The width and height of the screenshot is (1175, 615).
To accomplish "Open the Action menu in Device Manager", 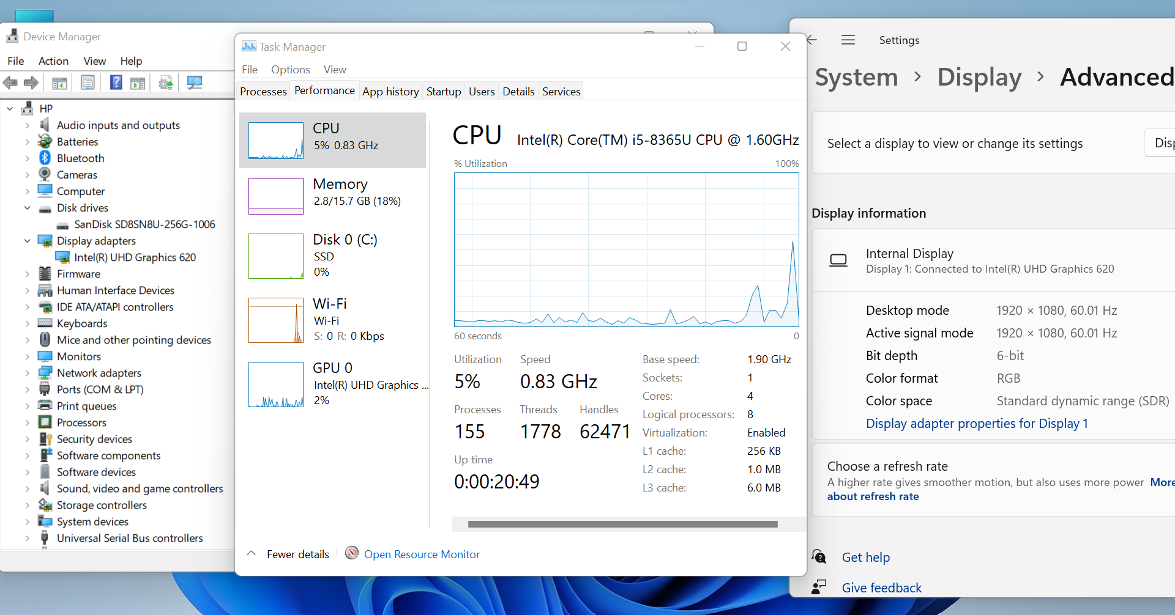I will click(53, 61).
